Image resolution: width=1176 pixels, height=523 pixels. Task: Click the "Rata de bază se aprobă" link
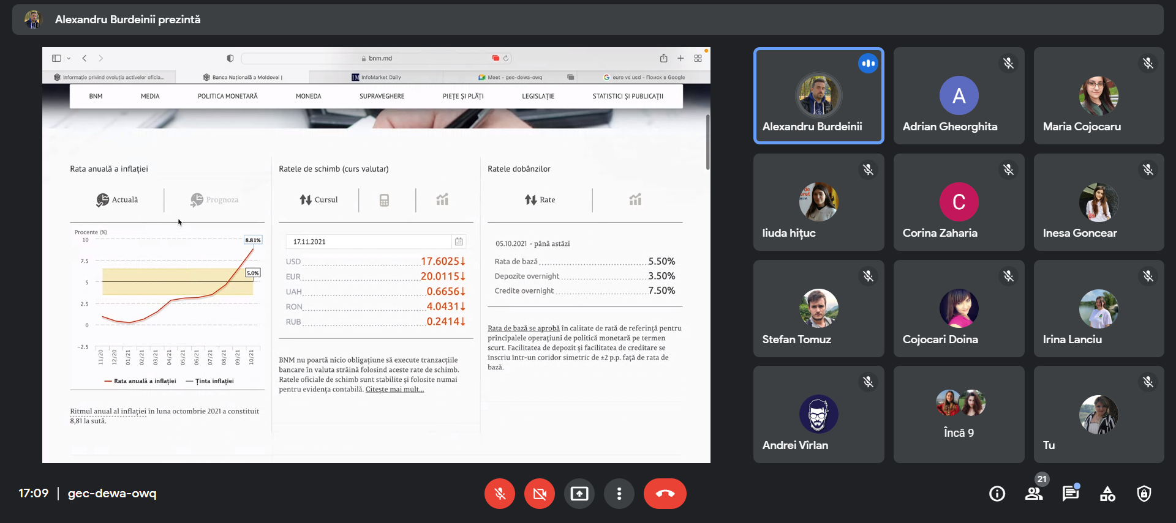point(523,328)
